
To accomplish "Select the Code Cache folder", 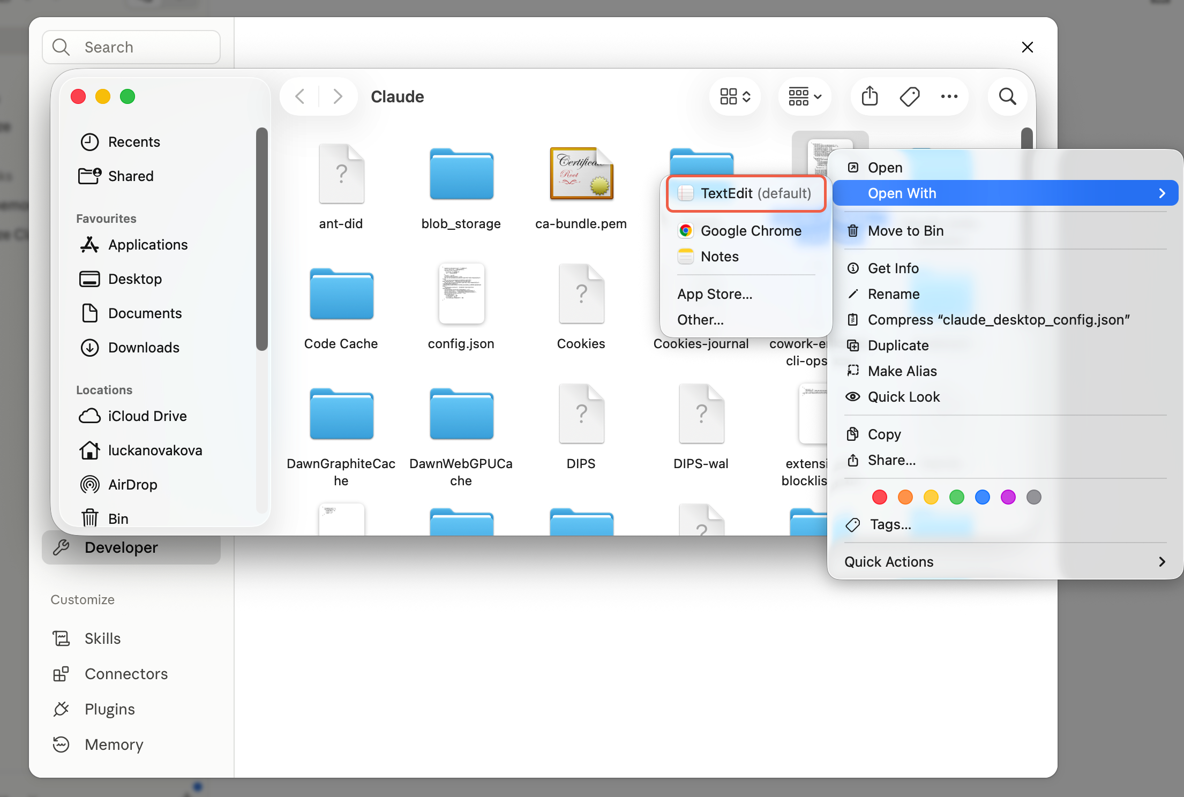I will coord(341,294).
